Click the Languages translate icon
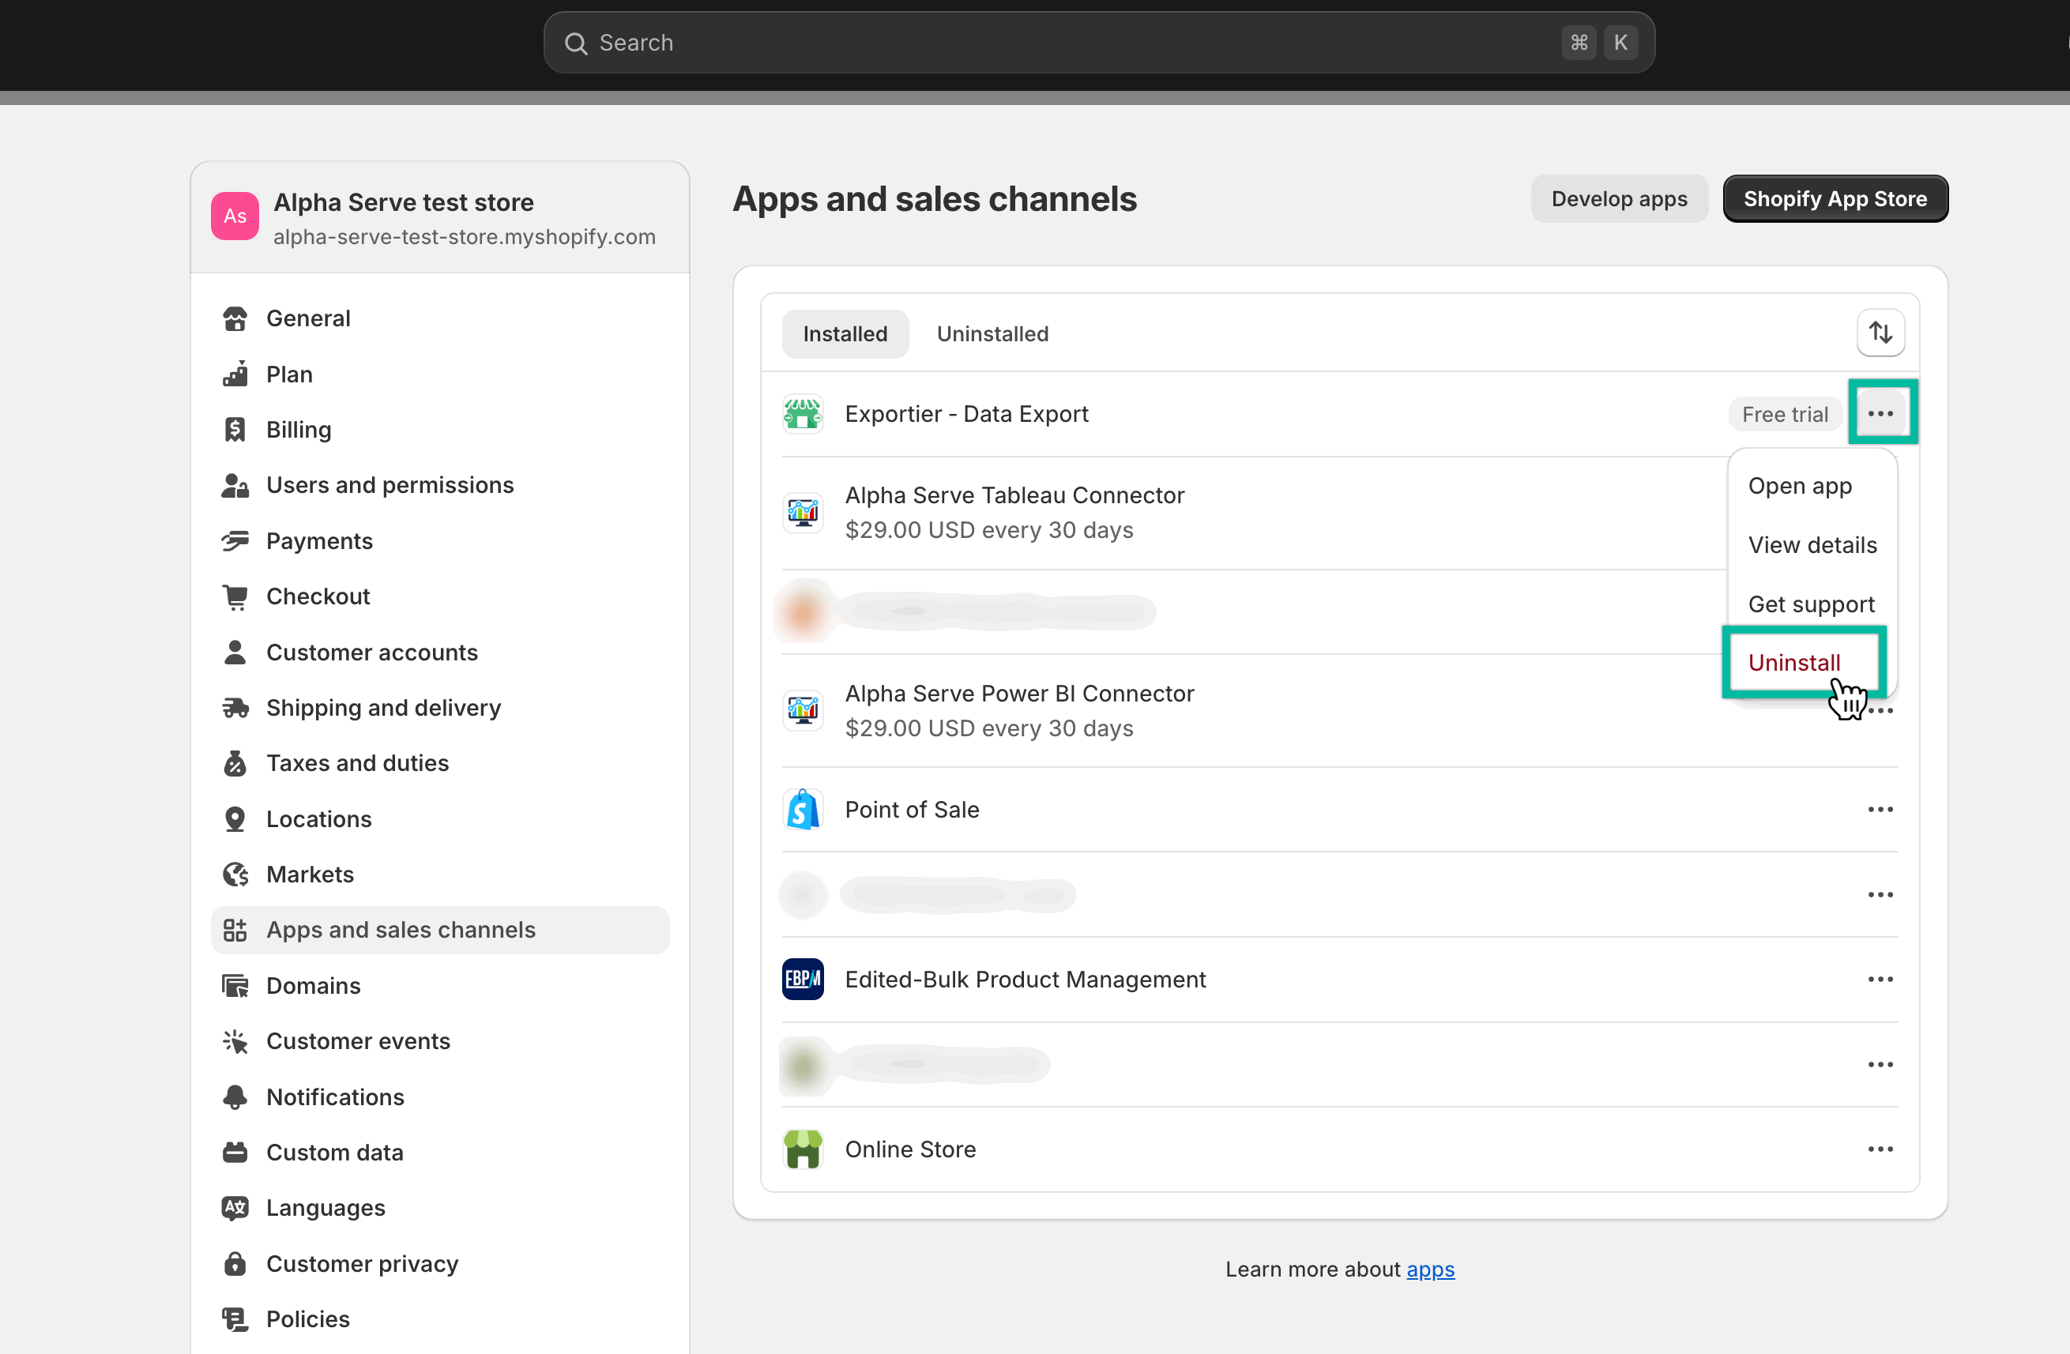 click(235, 1209)
